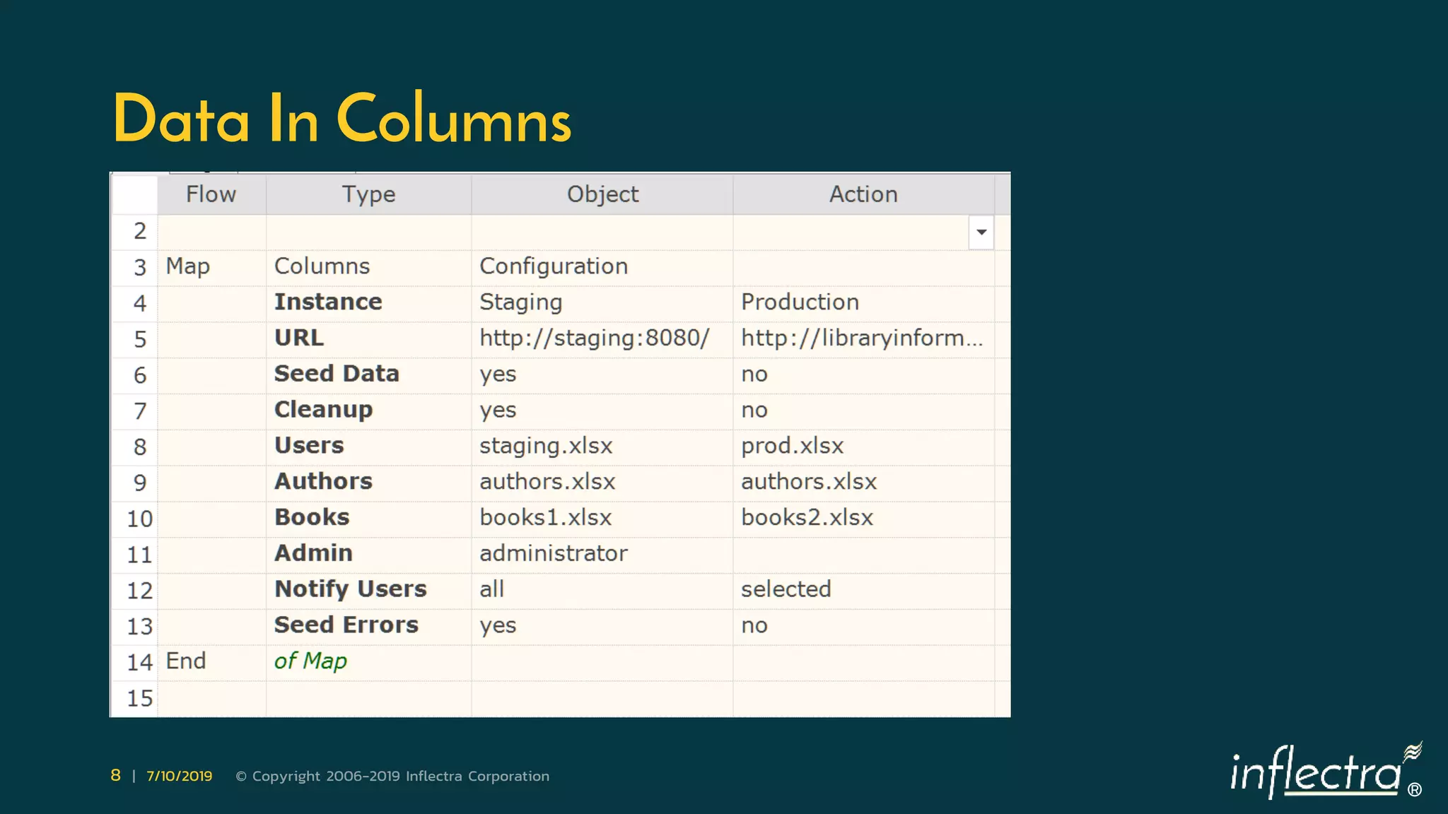Select the bold 'Admin' cell
Screen dimensions: 1448x814
tap(368, 555)
